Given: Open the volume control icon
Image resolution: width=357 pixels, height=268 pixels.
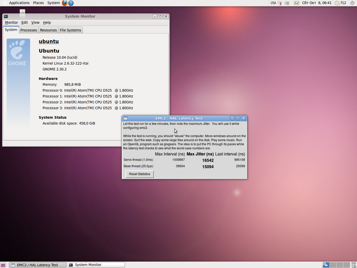Looking at the screenshot, I should (x=287, y=3).
